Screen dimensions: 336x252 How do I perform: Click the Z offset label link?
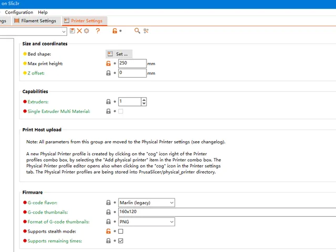click(x=36, y=73)
